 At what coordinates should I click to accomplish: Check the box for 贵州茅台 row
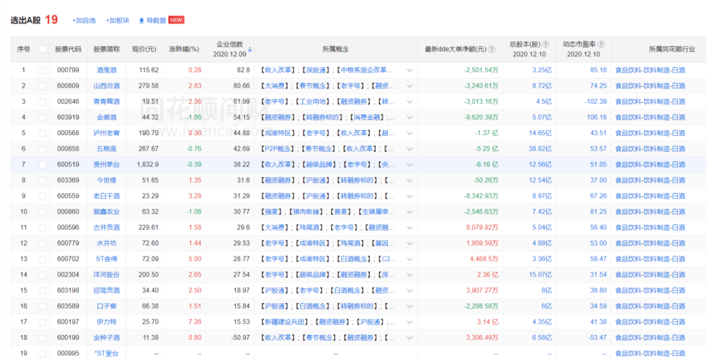pos(42,165)
